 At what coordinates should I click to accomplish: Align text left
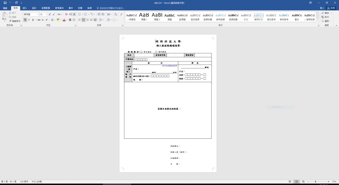[x=80, y=20]
